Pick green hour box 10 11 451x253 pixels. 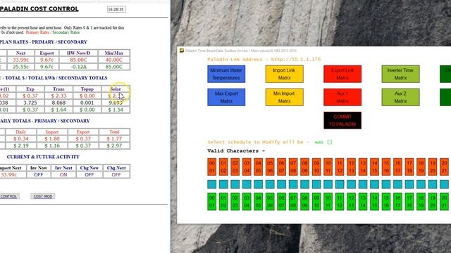click(328, 202)
